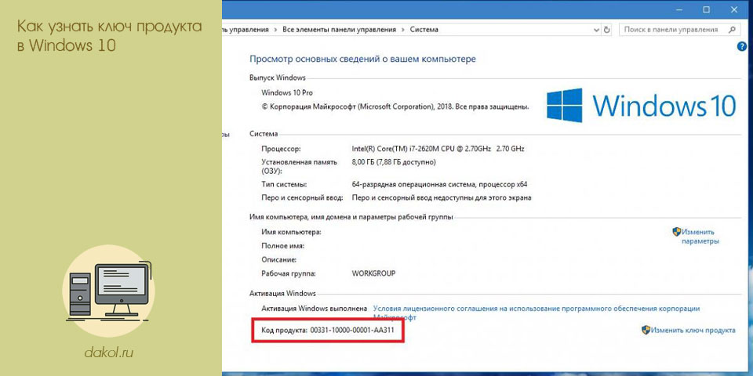This screenshot has width=753, height=376.
Task: Click the 'Активация Windows выполнена' status text
Action: [315, 309]
